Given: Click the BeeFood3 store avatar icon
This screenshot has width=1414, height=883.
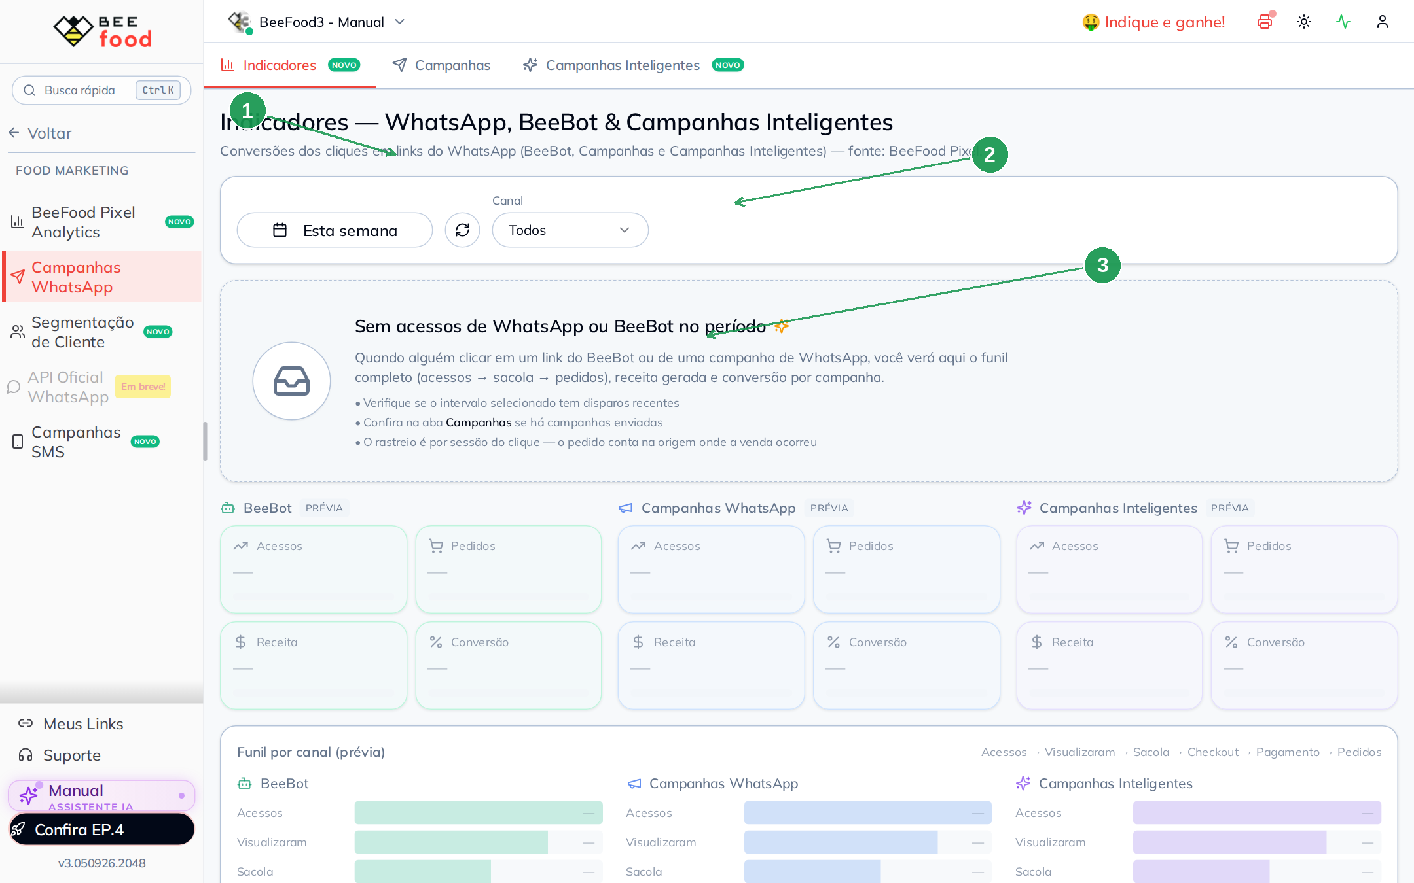Looking at the screenshot, I should [x=240, y=22].
